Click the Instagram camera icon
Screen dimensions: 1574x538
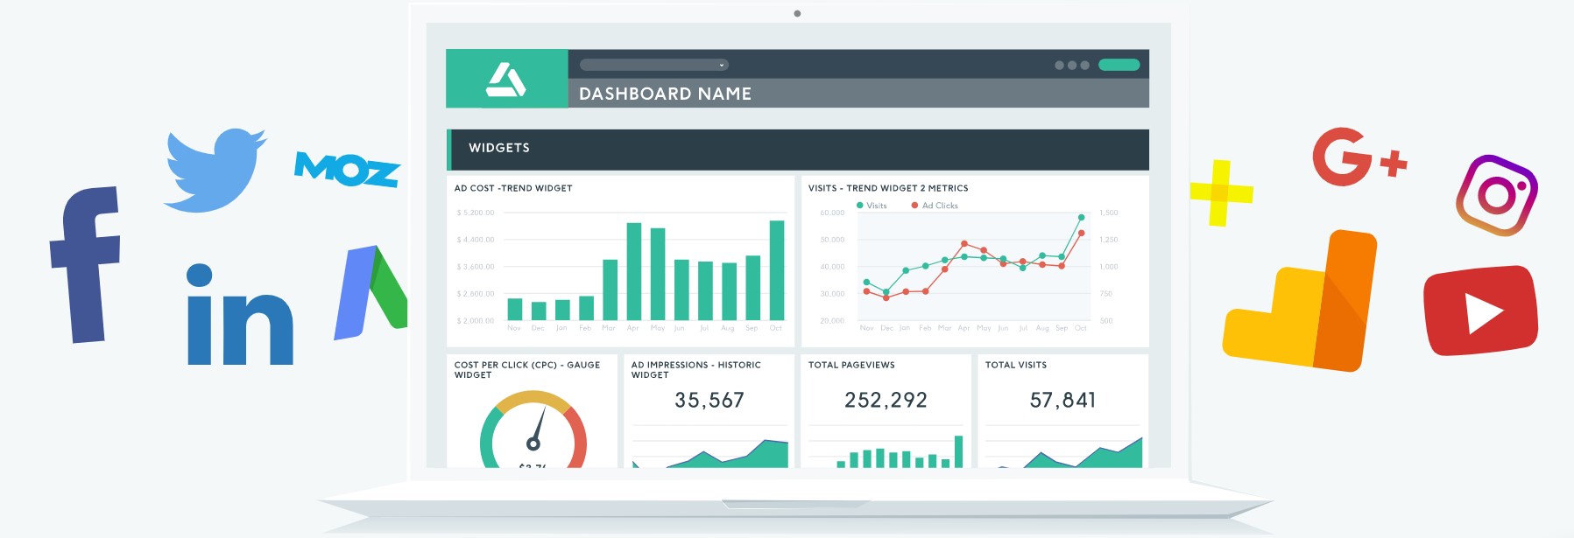(1497, 195)
